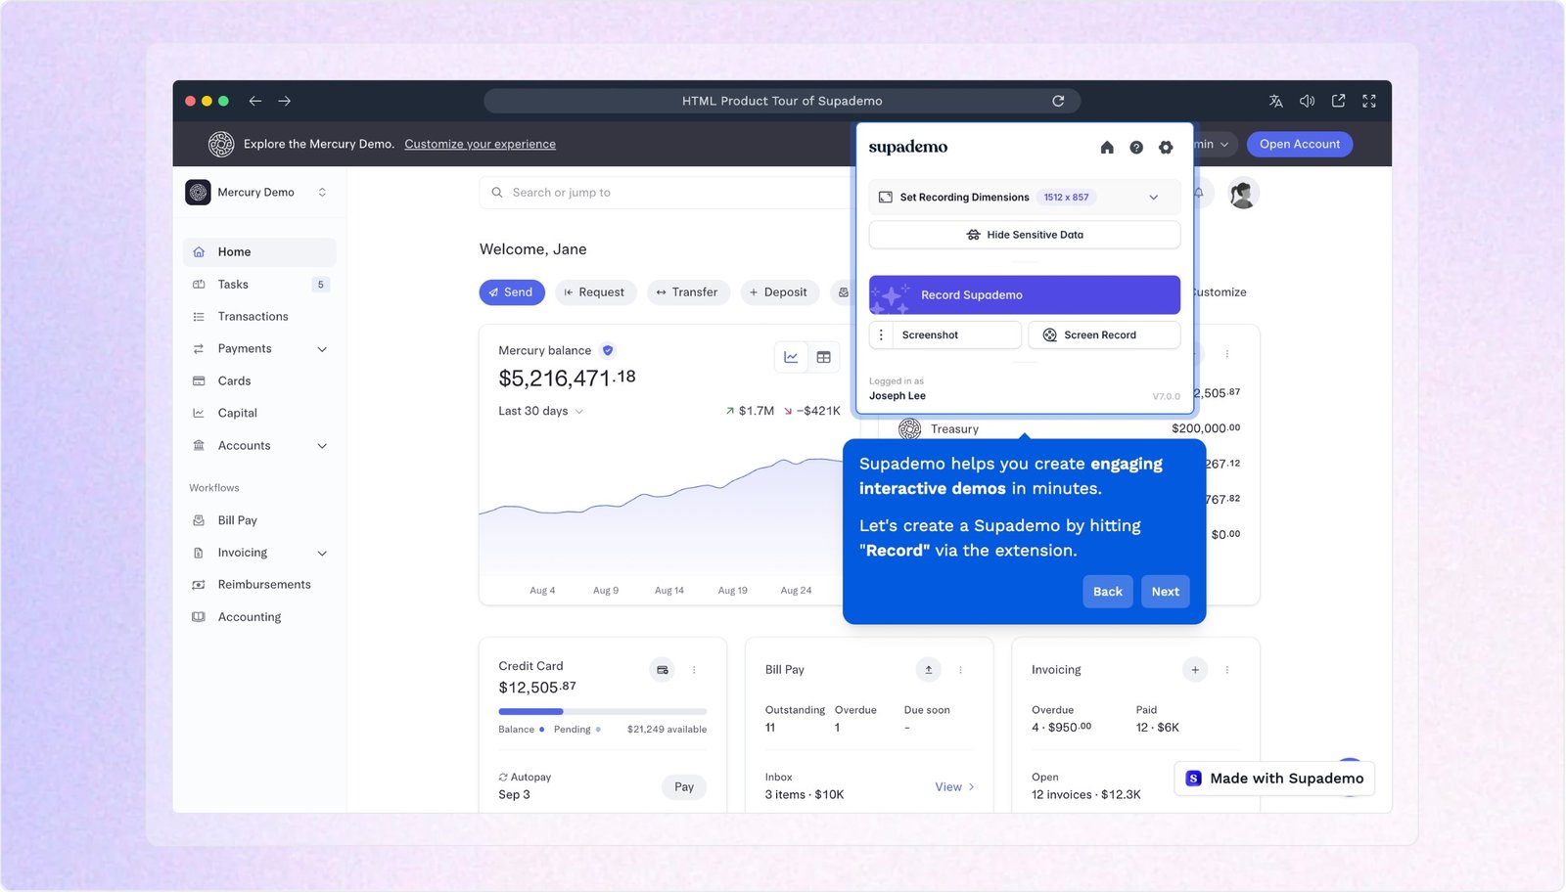Click the Send button
The height and width of the screenshot is (892, 1566).
click(x=512, y=292)
